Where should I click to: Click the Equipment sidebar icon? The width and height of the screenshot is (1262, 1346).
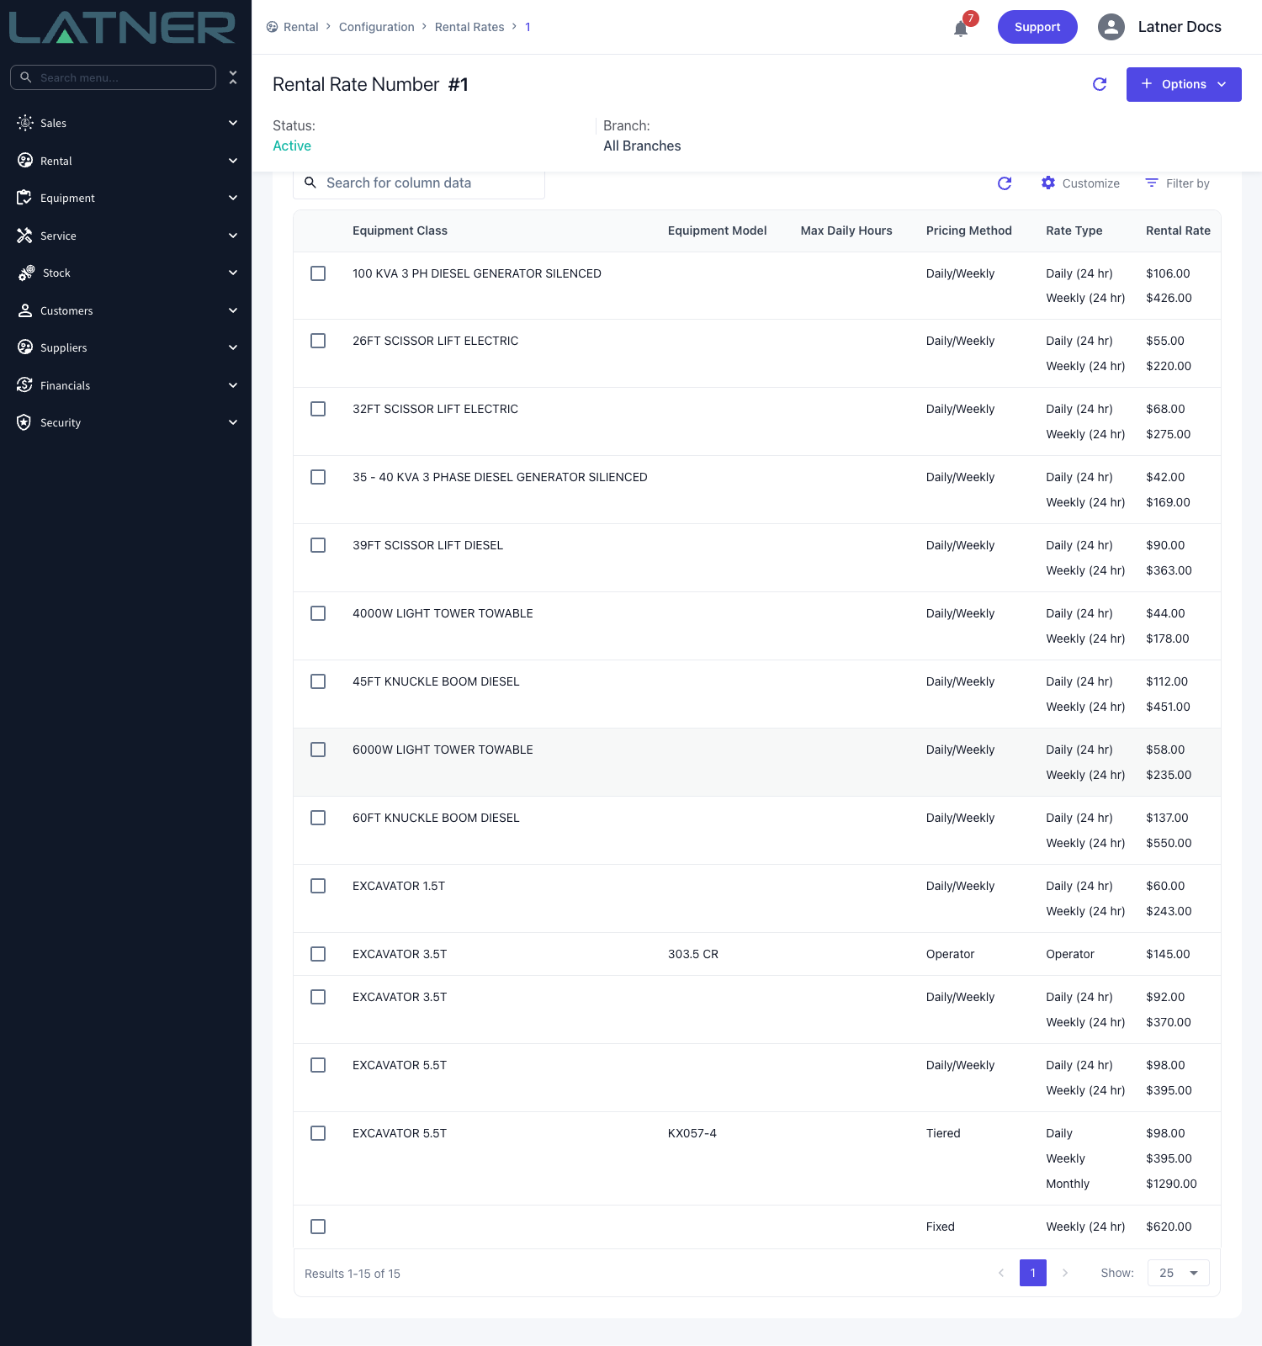25,198
